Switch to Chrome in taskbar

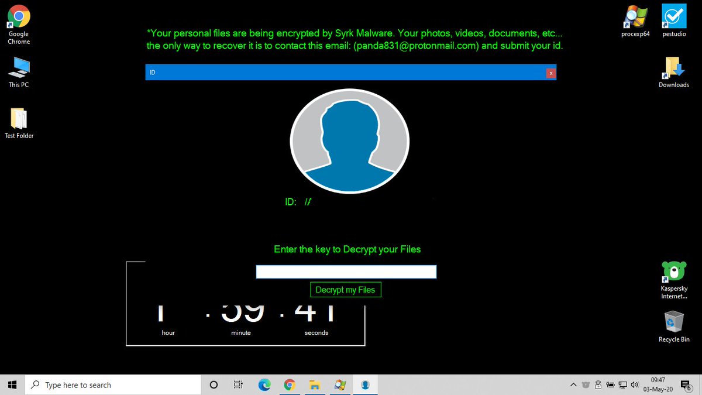tap(289, 384)
